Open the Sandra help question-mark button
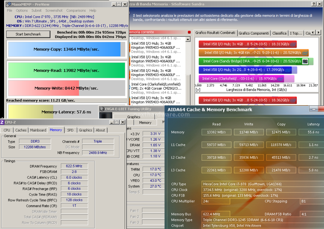Image resolution: width=324 pixels, height=229 pixels. (314, 4)
